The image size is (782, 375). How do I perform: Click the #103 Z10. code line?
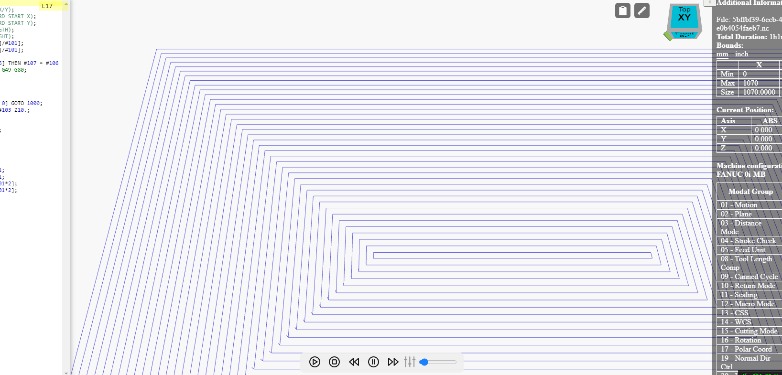15,110
